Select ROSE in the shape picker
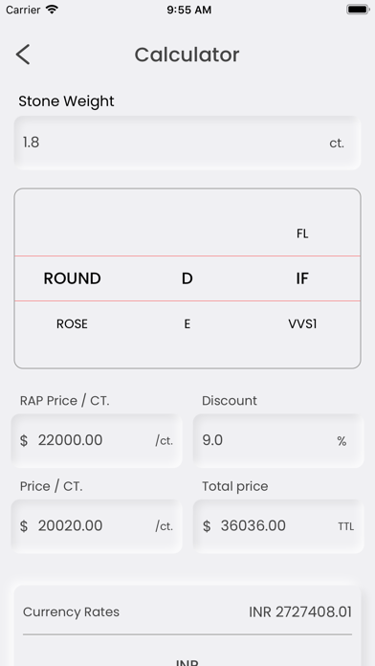This screenshot has width=375, height=666. (72, 324)
